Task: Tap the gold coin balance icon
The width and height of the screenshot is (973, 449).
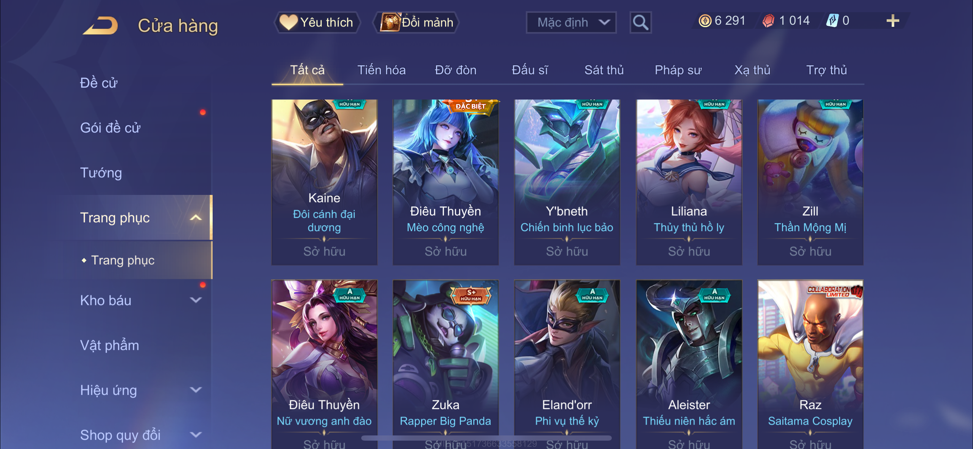Action: 705,21
